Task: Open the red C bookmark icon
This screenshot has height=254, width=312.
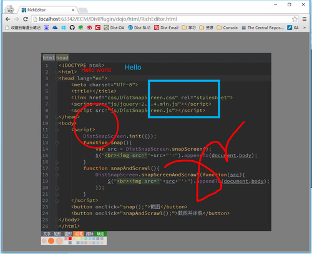Action: (x=98, y=28)
